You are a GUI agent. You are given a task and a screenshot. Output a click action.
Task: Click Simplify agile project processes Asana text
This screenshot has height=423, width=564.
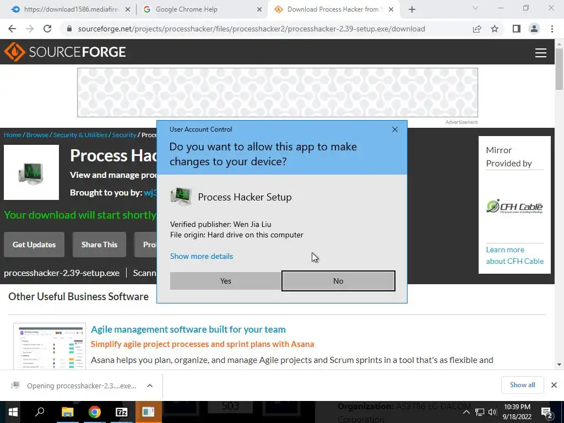[203, 344]
